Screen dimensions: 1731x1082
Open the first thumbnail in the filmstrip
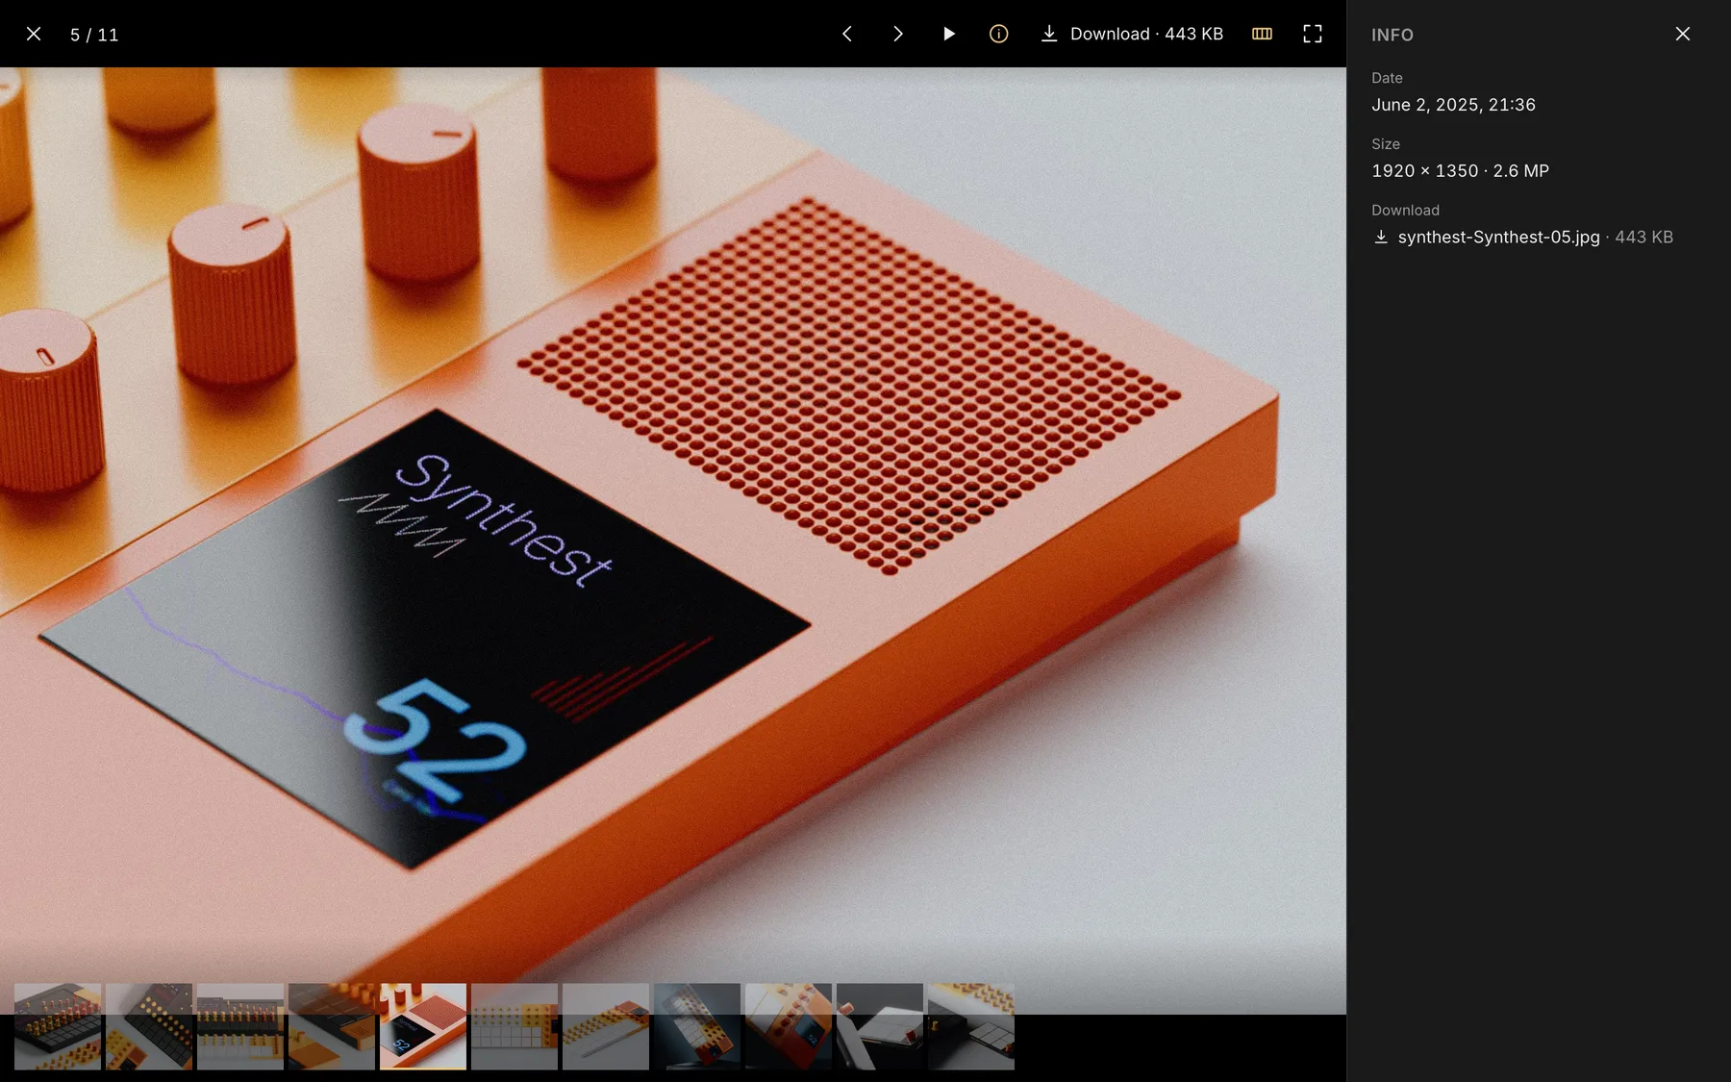coord(58,1026)
